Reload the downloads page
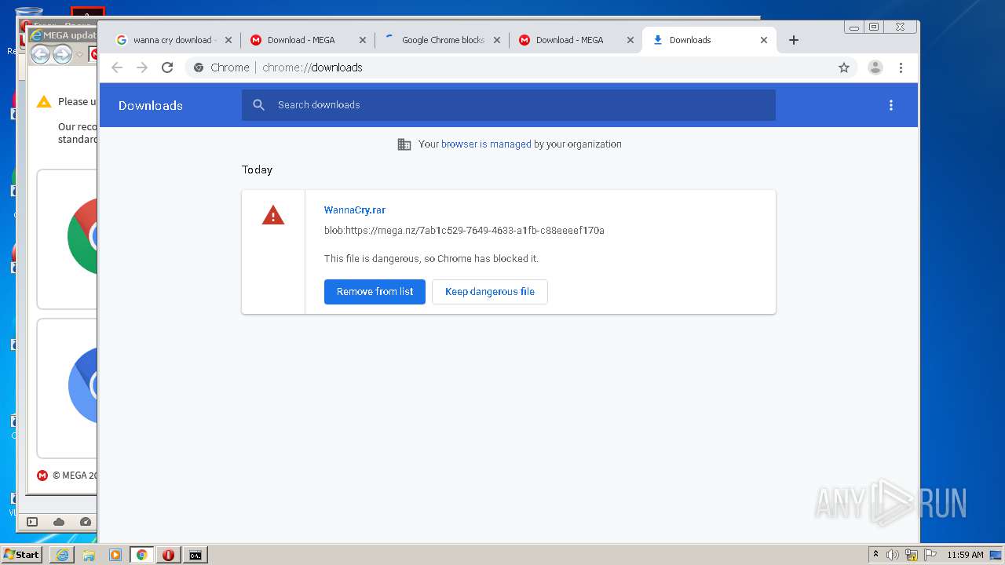Viewport: 1005px width, 565px height. point(167,67)
